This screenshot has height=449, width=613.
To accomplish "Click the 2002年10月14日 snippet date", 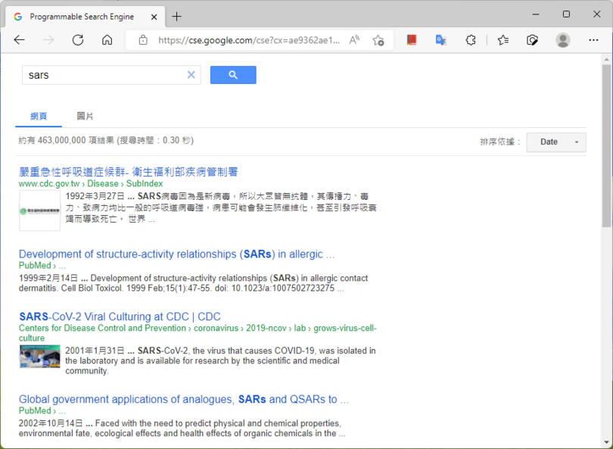I will pyautogui.click(x=51, y=423).
